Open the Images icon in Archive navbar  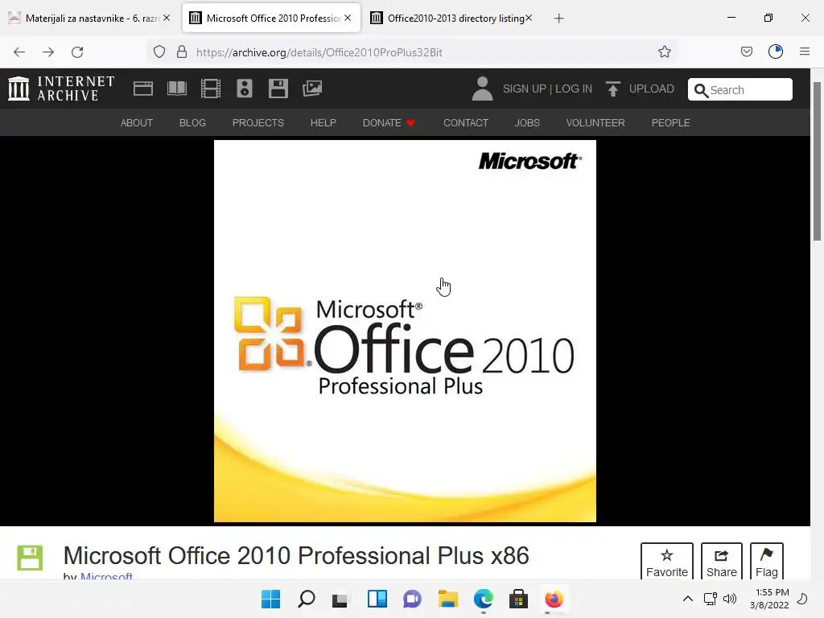click(312, 89)
